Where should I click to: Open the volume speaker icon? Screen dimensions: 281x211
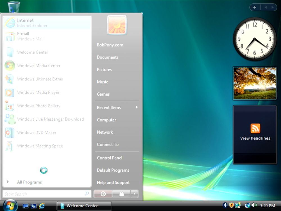254,205
